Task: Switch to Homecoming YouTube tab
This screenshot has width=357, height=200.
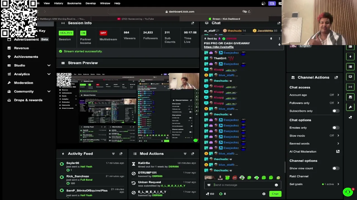Action: click(x=136, y=19)
